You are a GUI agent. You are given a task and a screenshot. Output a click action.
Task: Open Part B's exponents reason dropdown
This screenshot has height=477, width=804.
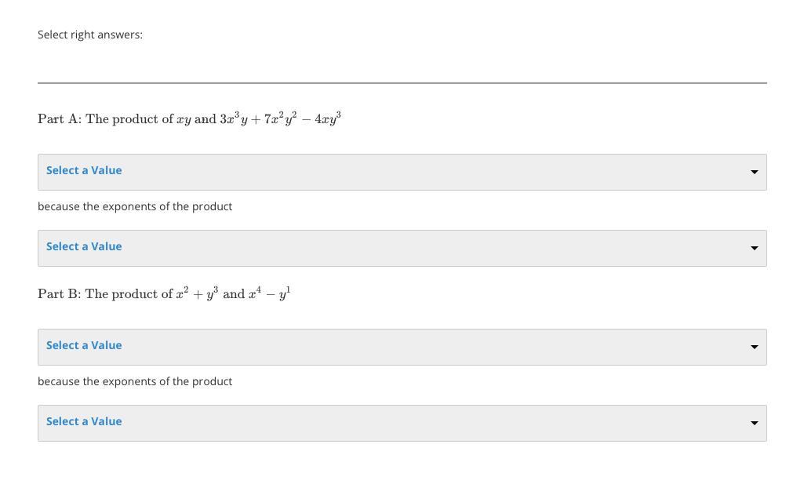click(402, 423)
